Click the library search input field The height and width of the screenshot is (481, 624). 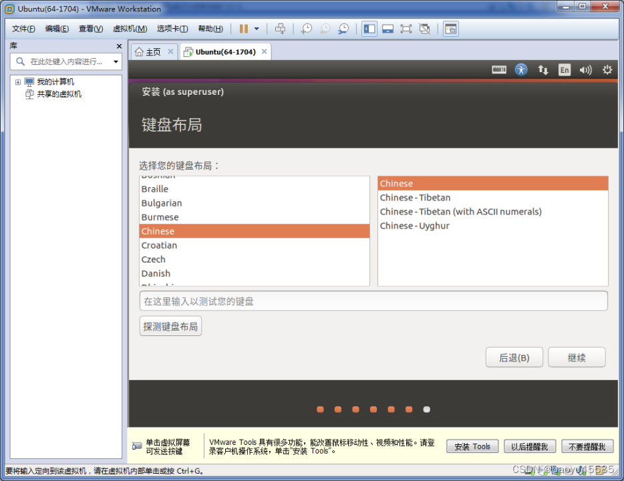coord(66,61)
